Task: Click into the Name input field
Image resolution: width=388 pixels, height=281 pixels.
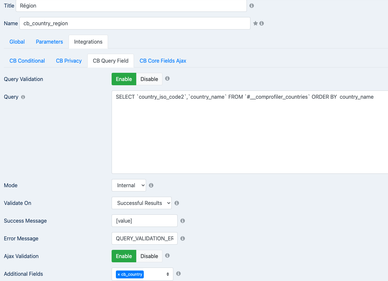Action: pos(135,23)
